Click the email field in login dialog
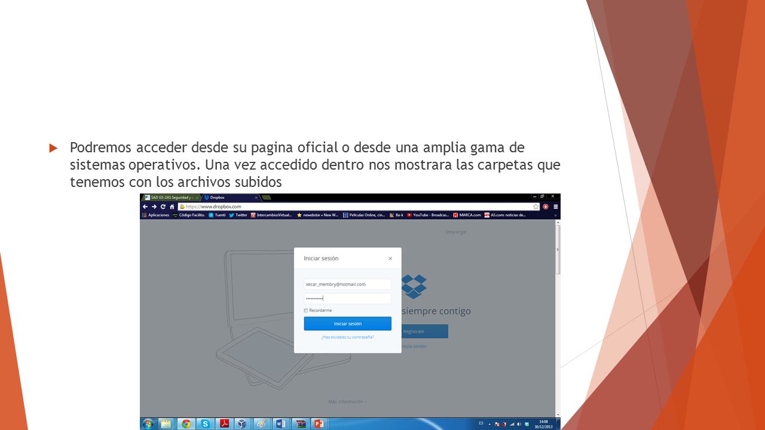This screenshot has width=765, height=430. pyautogui.click(x=347, y=284)
